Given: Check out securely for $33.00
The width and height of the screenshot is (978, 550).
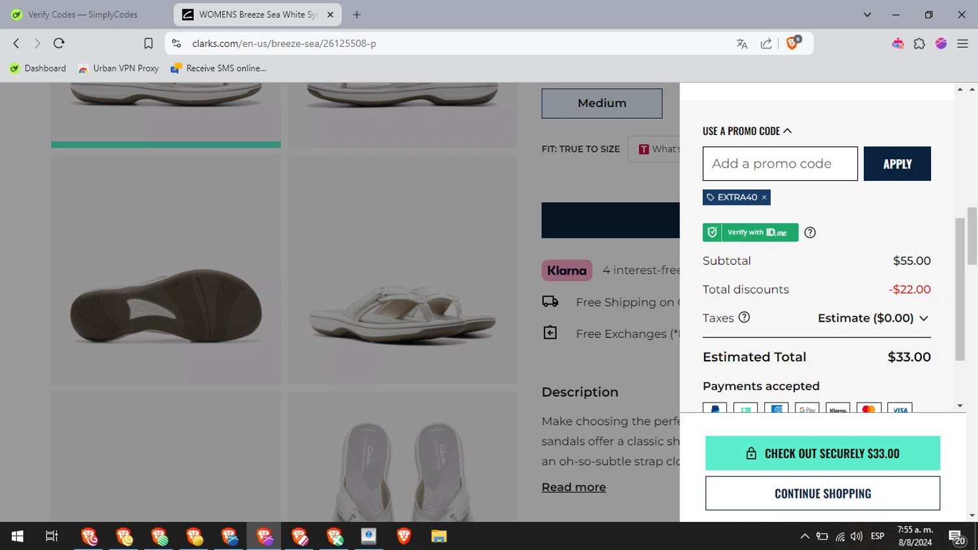Looking at the screenshot, I should [823, 453].
